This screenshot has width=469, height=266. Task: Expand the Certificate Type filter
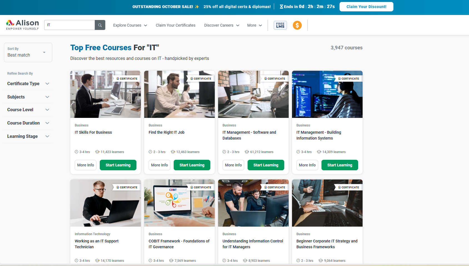click(28, 83)
